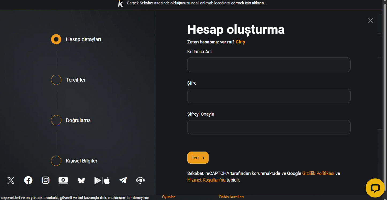This screenshot has width=387, height=200.
Task: Click the 'Hesap oluşturma' heading text
Action: pos(236,29)
